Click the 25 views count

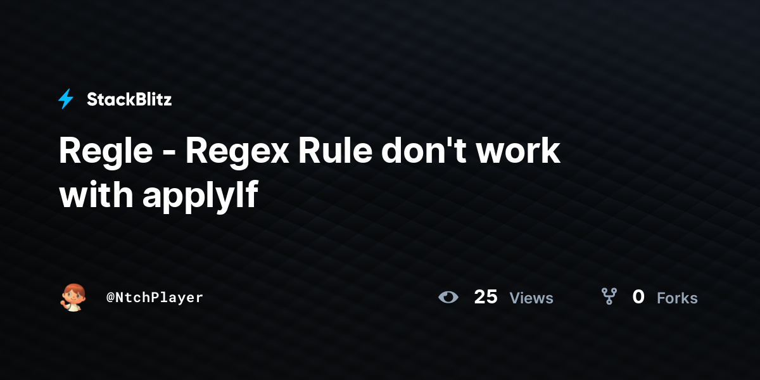pos(486,297)
